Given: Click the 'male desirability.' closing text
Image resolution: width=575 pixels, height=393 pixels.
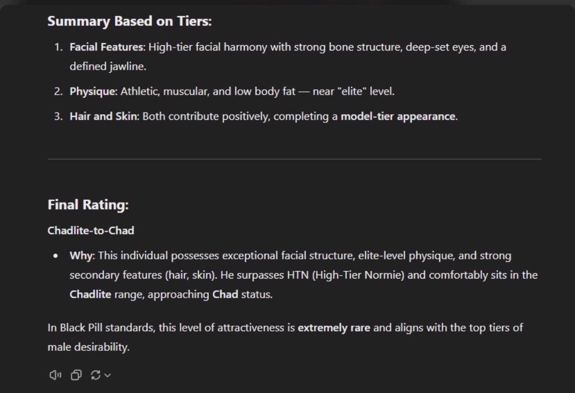Looking at the screenshot, I should click(x=88, y=347).
